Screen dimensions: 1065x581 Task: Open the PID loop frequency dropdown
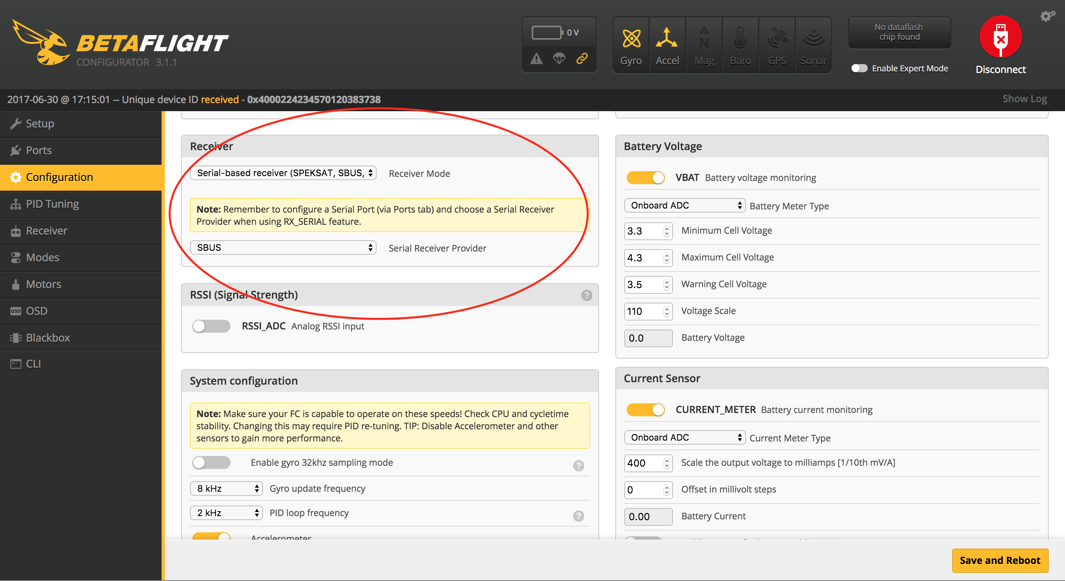226,513
